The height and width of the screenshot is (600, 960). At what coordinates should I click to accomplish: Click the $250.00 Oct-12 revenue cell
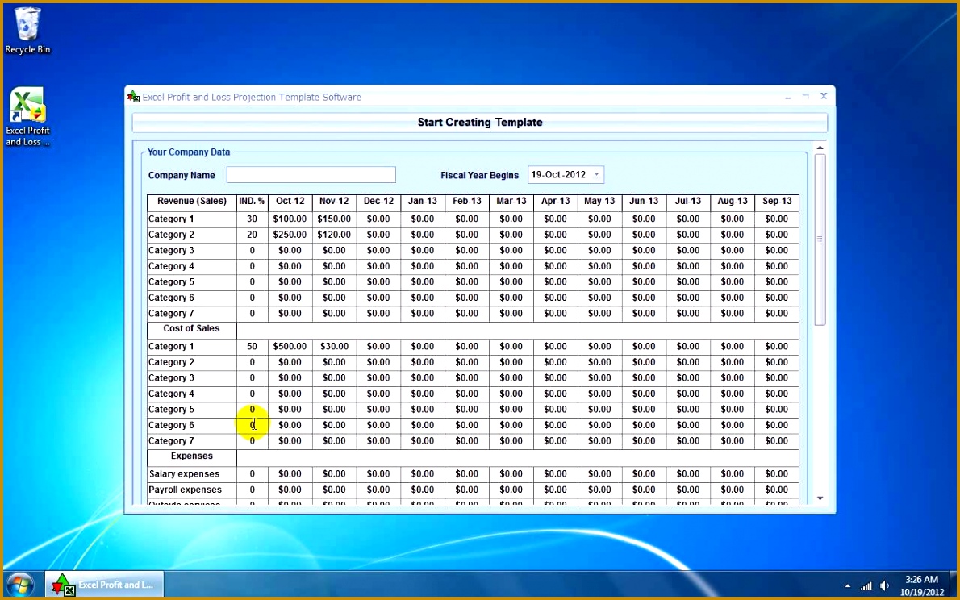(x=290, y=235)
